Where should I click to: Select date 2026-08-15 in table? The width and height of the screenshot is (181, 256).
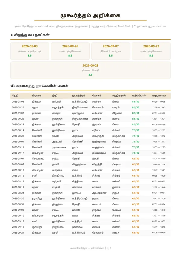pos(18,176)
